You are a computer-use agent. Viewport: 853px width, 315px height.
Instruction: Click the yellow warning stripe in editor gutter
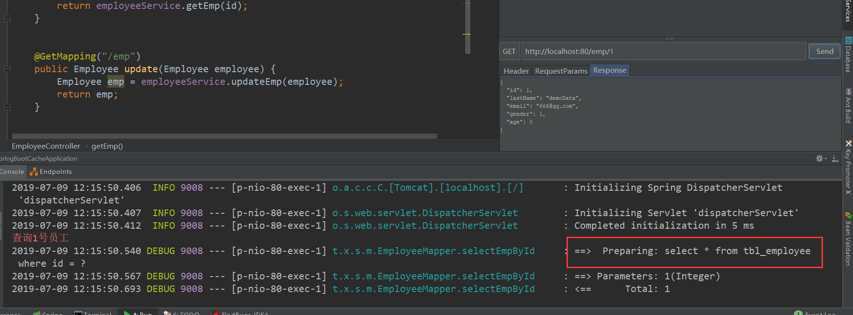pos(466,34)
